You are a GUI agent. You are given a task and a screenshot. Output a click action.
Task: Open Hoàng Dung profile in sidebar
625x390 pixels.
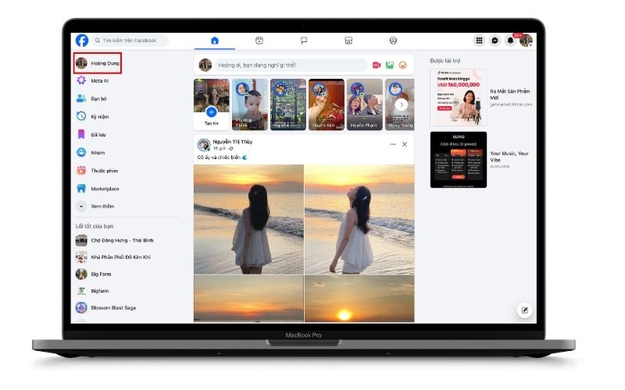[x=98, y=63]
